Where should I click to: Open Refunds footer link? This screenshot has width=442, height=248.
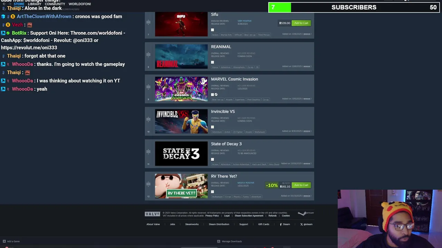[272, 216]
